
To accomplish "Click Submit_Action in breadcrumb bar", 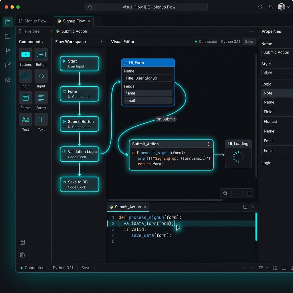I will pos(72,31).
